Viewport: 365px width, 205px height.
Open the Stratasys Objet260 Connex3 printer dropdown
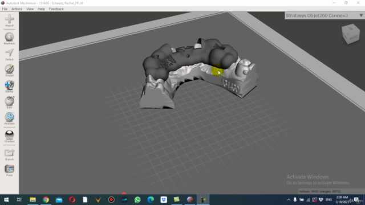pos(325,15)
